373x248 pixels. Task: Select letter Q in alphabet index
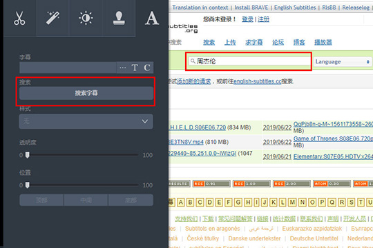pyautogui.click(x=332, y=203)
